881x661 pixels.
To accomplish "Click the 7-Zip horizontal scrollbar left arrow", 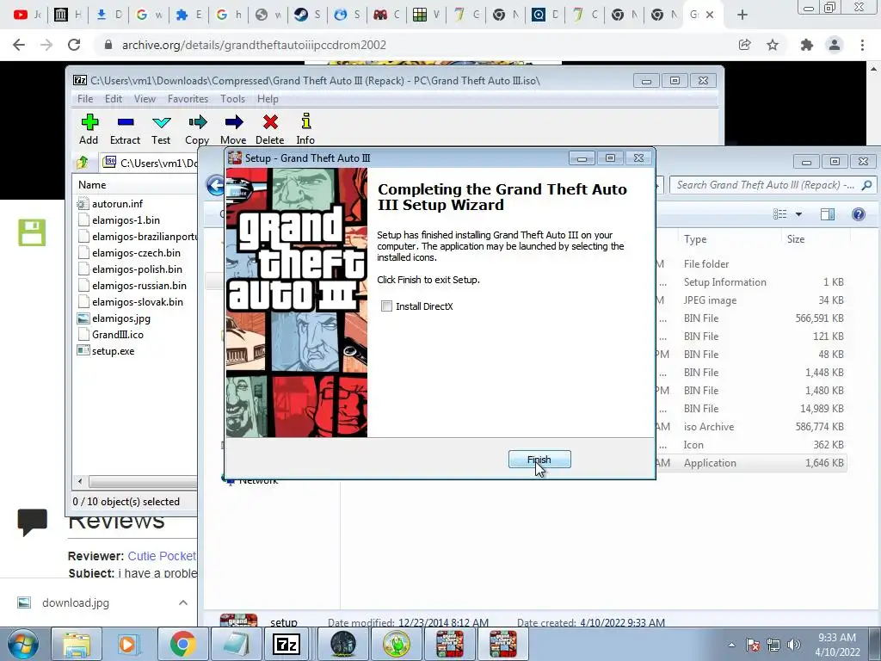I will pos(80,482).
